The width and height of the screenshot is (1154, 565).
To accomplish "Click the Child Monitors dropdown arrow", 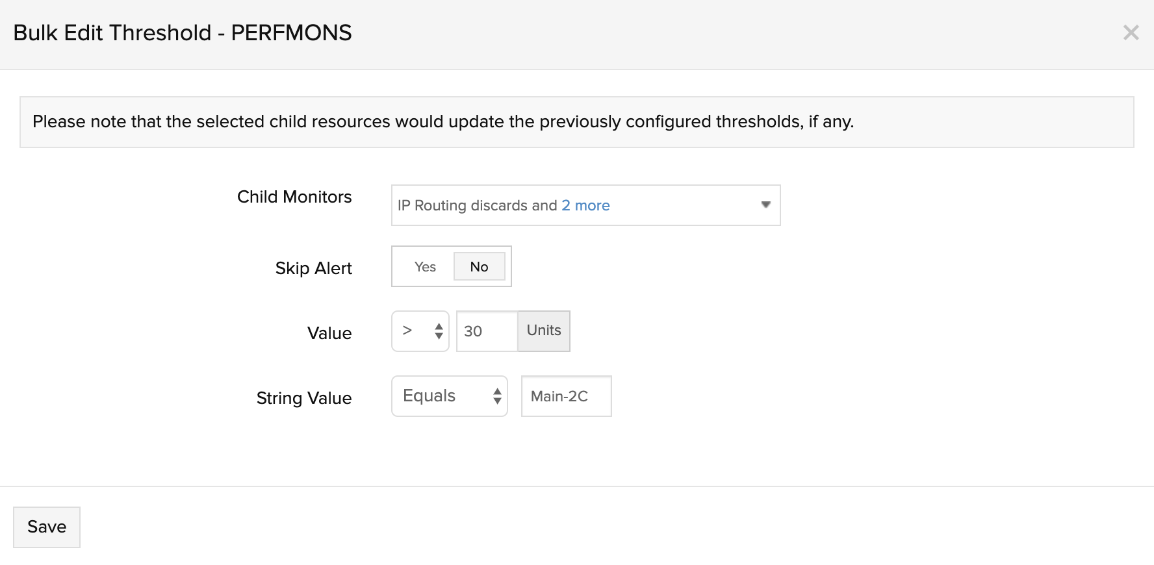I will click(765, 205).
